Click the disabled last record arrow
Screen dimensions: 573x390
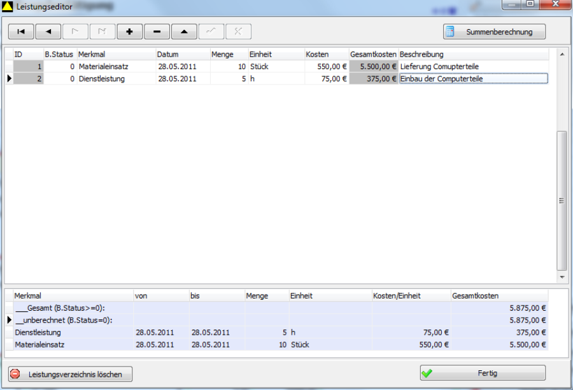coord(103,32)
